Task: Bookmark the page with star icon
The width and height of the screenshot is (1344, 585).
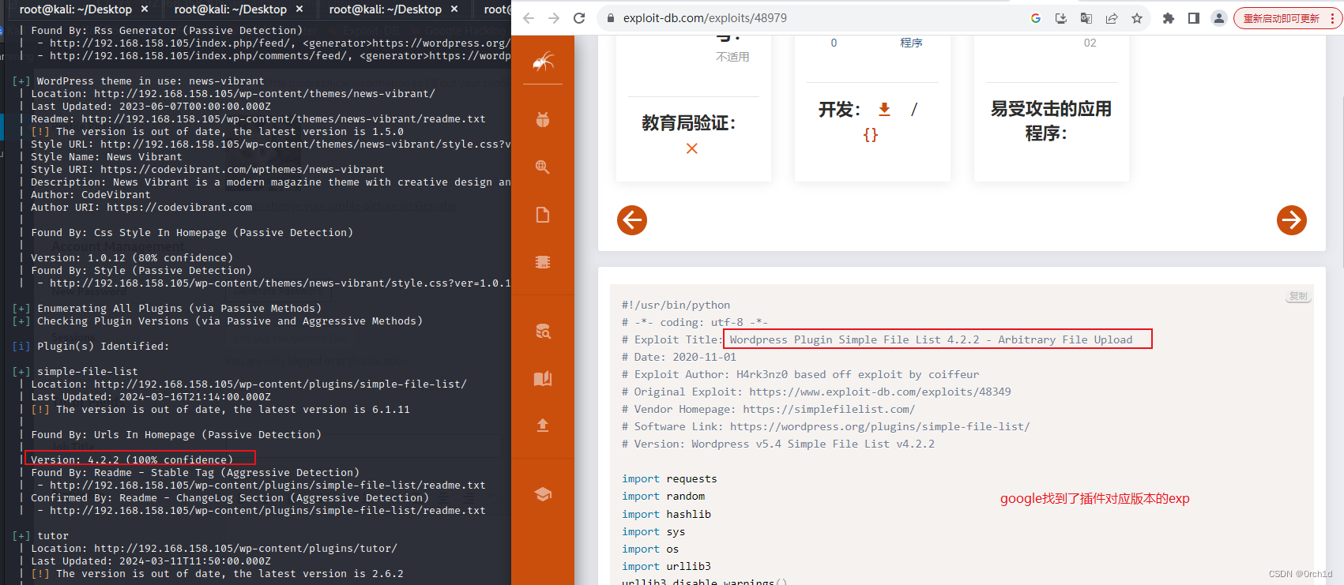Action: (x=1137, y=18)
